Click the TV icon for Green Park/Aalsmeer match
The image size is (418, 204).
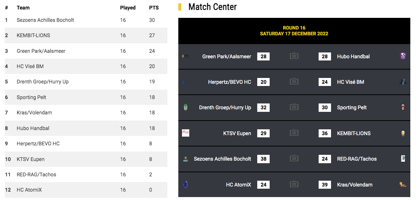(294, 56)
